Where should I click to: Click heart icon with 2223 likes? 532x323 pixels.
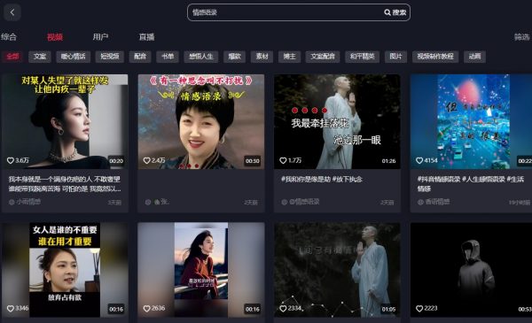pyautogui.click(x=419, y=309)
